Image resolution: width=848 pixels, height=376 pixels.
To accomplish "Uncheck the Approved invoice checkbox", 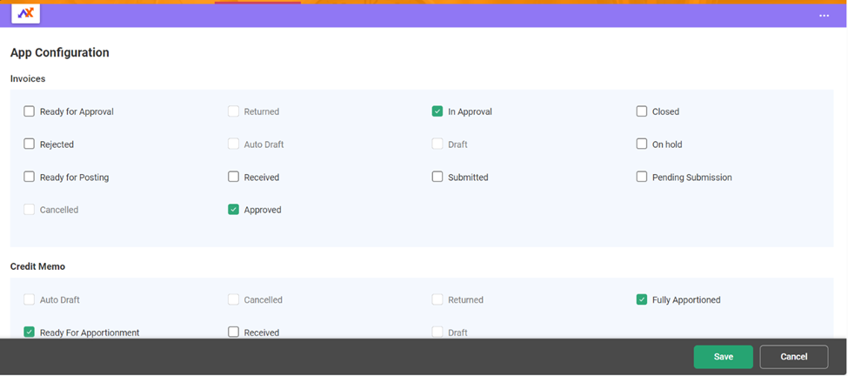I will [x=233, y=210].
